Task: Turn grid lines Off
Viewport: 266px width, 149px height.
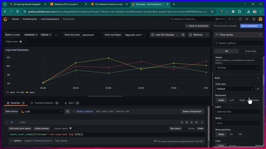Action: point(240,134)
